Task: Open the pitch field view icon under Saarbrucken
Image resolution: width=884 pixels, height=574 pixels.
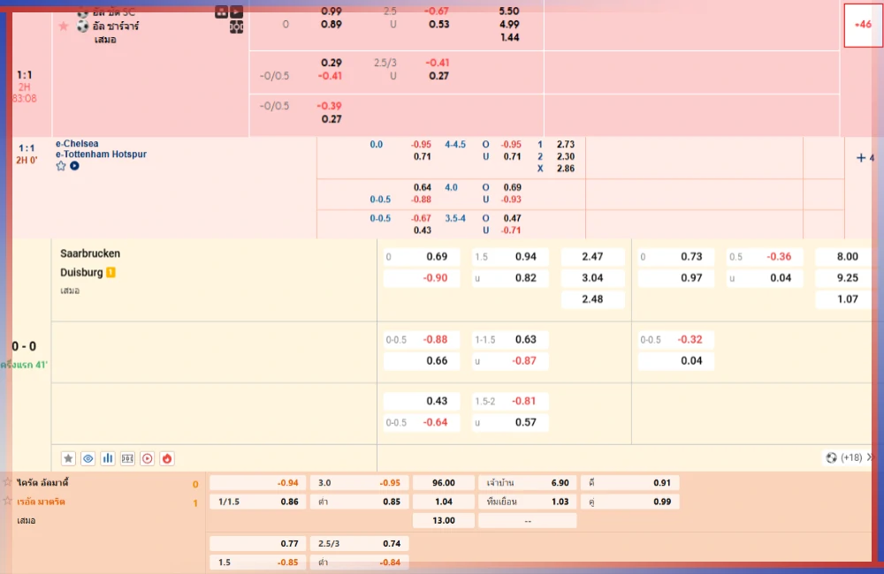Action: [x=127, y=458]
